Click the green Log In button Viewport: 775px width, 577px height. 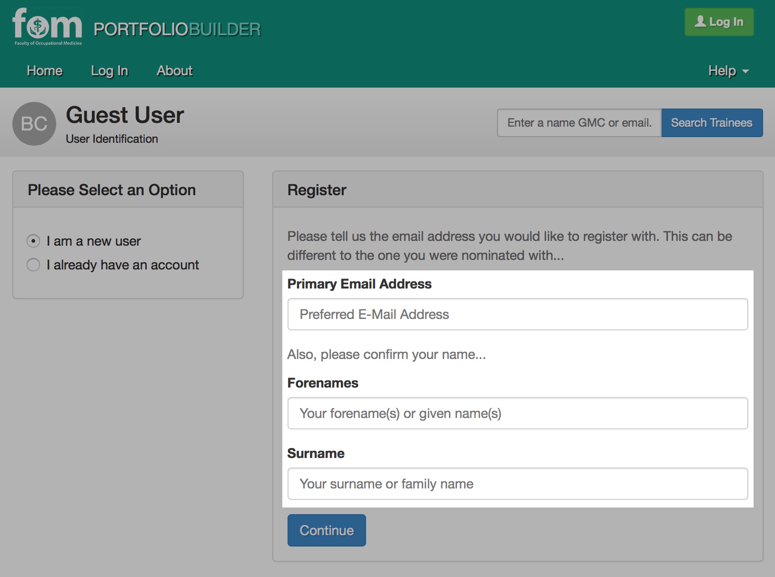coord(719,22)
